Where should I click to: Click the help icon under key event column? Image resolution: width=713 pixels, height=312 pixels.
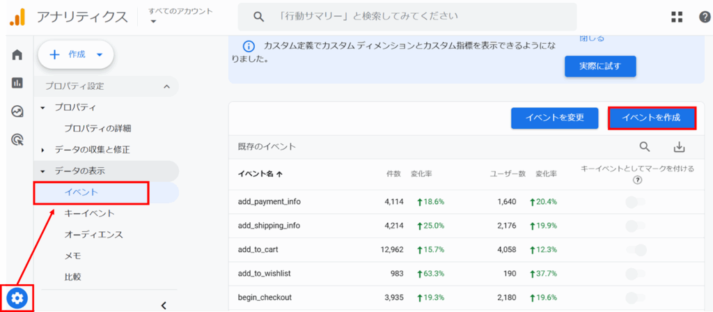637,180
